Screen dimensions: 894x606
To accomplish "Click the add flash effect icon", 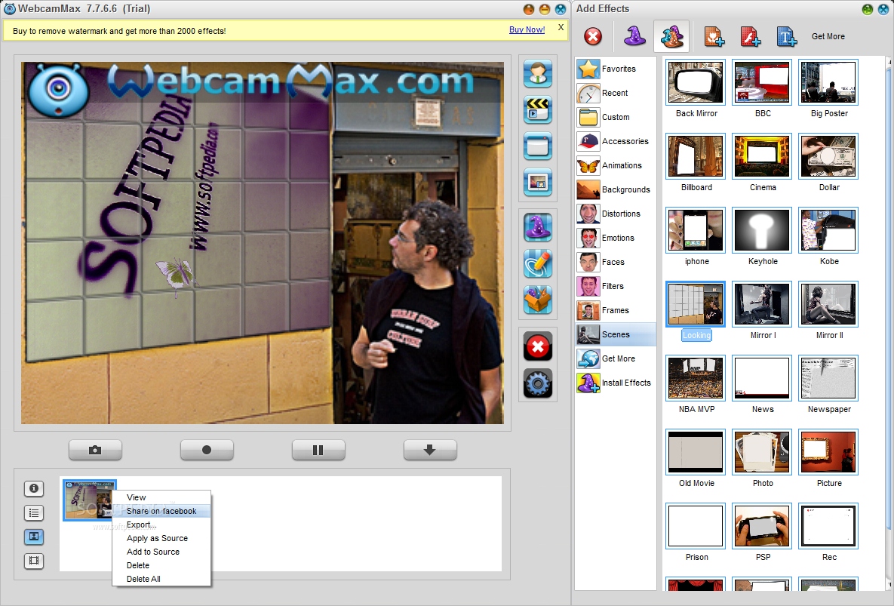I will coord(751,36).
